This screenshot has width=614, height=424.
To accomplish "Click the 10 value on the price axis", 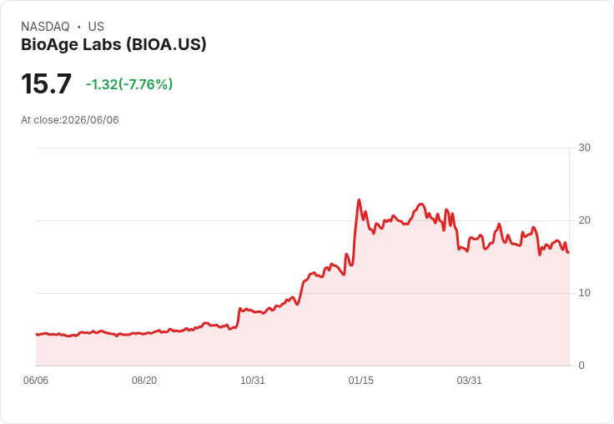I will (584, 293).
